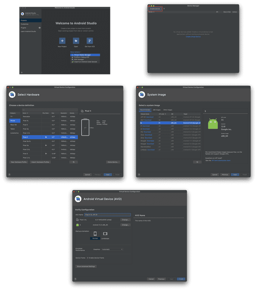This screenshot has width=257, height=290.
Task: Click Next in Select Hardware dialog
Action: click(108, 174)
